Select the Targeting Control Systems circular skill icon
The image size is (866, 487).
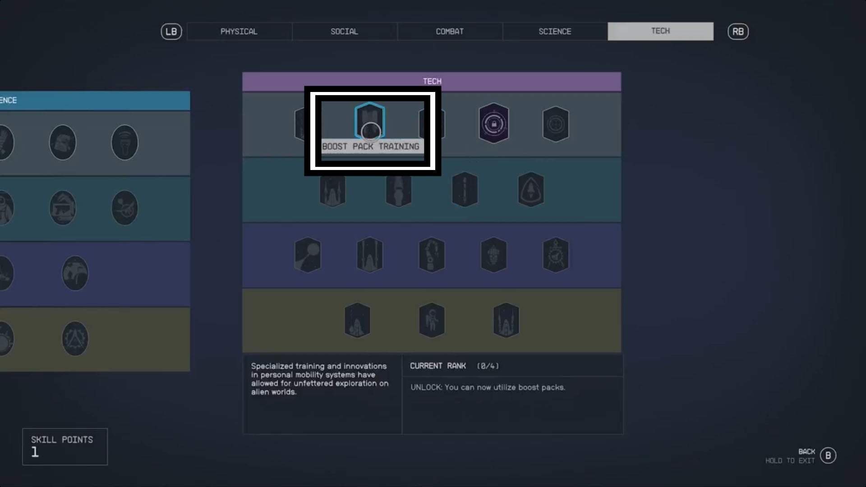555,125
